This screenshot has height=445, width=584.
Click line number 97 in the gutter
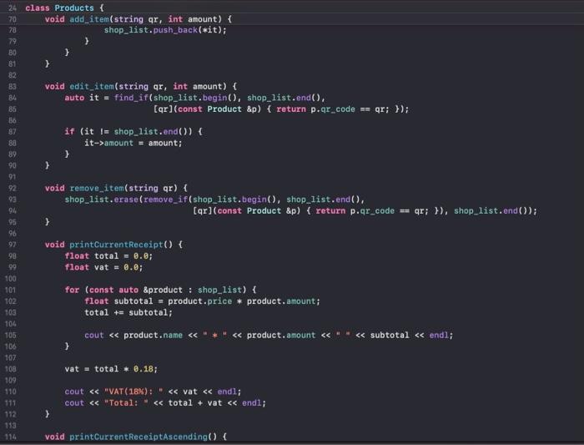[13, 245]
